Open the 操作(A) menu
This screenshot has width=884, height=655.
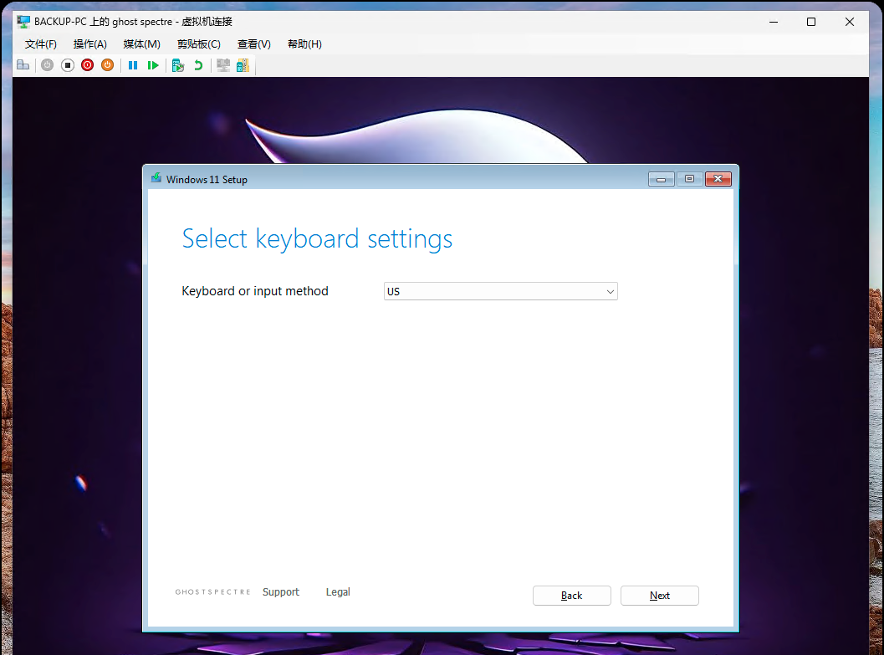coord(89,43)
